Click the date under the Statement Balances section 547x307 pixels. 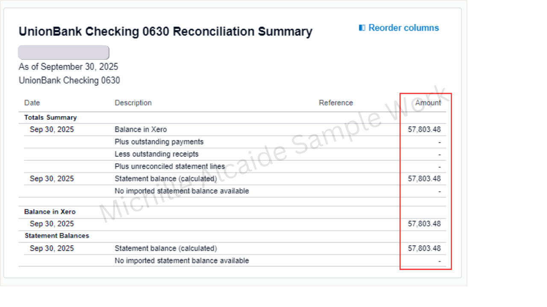[x=52, y=248]
